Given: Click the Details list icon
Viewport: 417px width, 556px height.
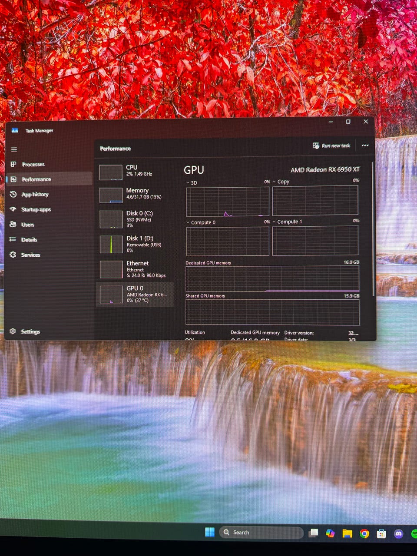Looking at the screenshot, I should pyautogui.click(x=13, y=239).
